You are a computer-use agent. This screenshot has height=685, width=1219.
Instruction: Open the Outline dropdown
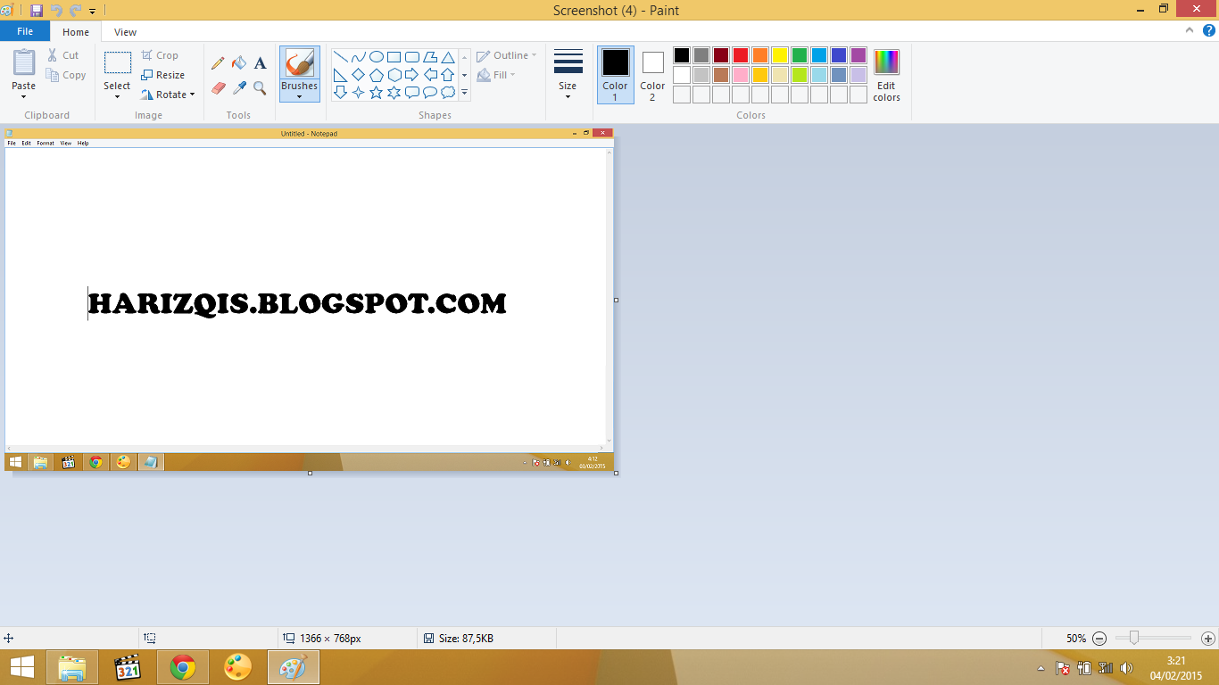tap(505, 54)
